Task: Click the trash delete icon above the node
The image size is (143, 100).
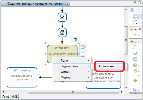Action: [75, 39]
